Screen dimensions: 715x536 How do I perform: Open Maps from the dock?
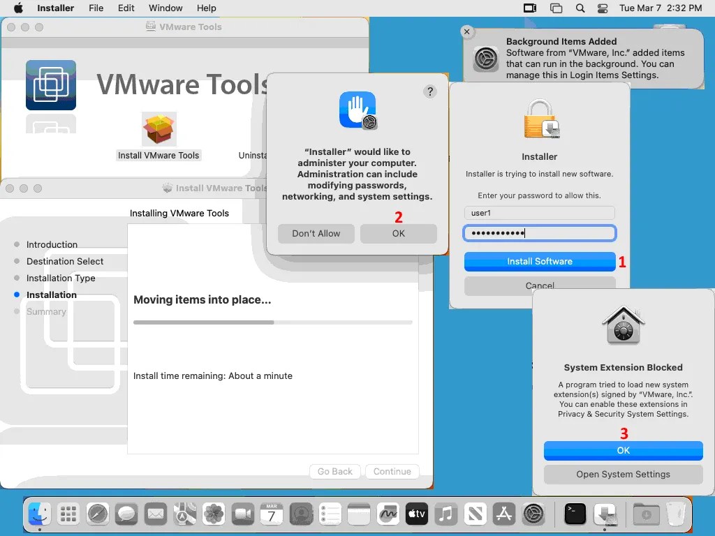184,514
